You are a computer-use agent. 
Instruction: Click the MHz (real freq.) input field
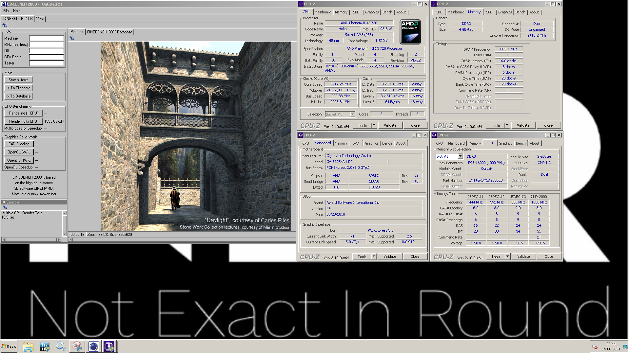[46, 44]
